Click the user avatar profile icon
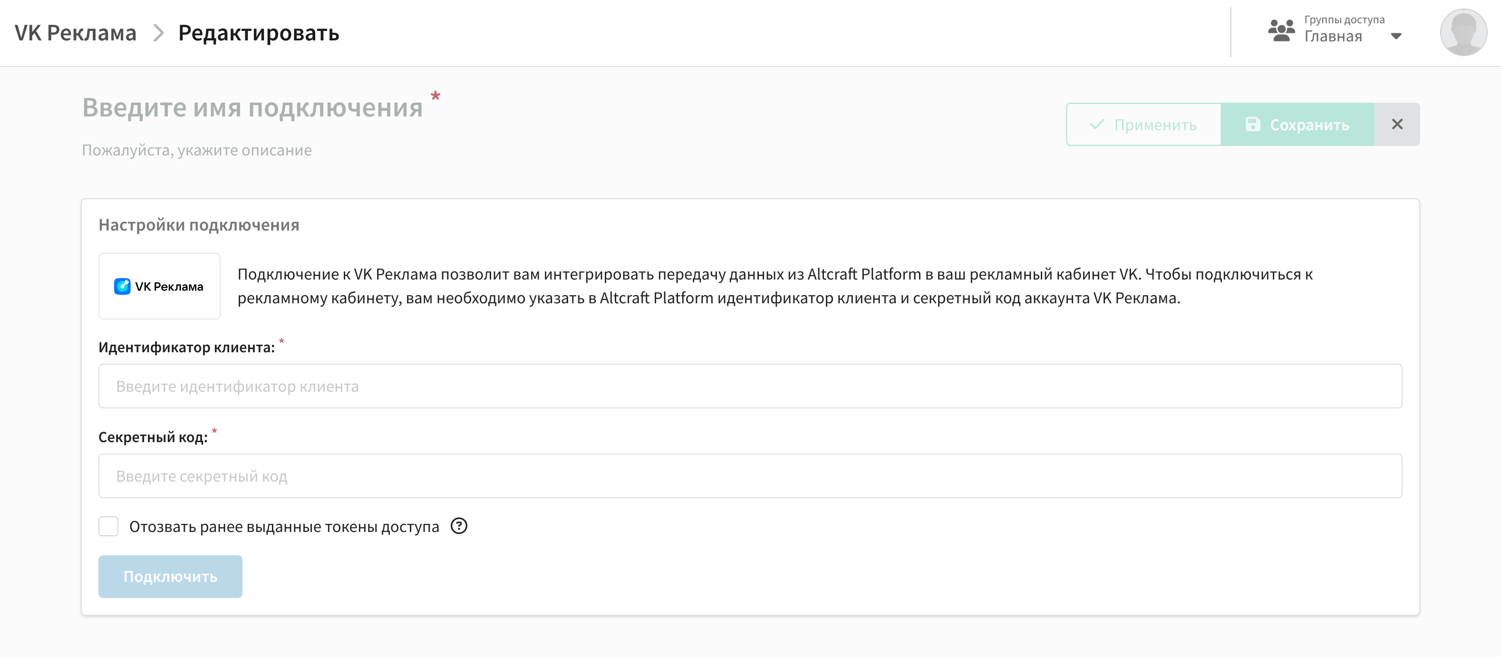This screenshot has height=657, width=1501. pyautogui.click(x=1463, y=33)
